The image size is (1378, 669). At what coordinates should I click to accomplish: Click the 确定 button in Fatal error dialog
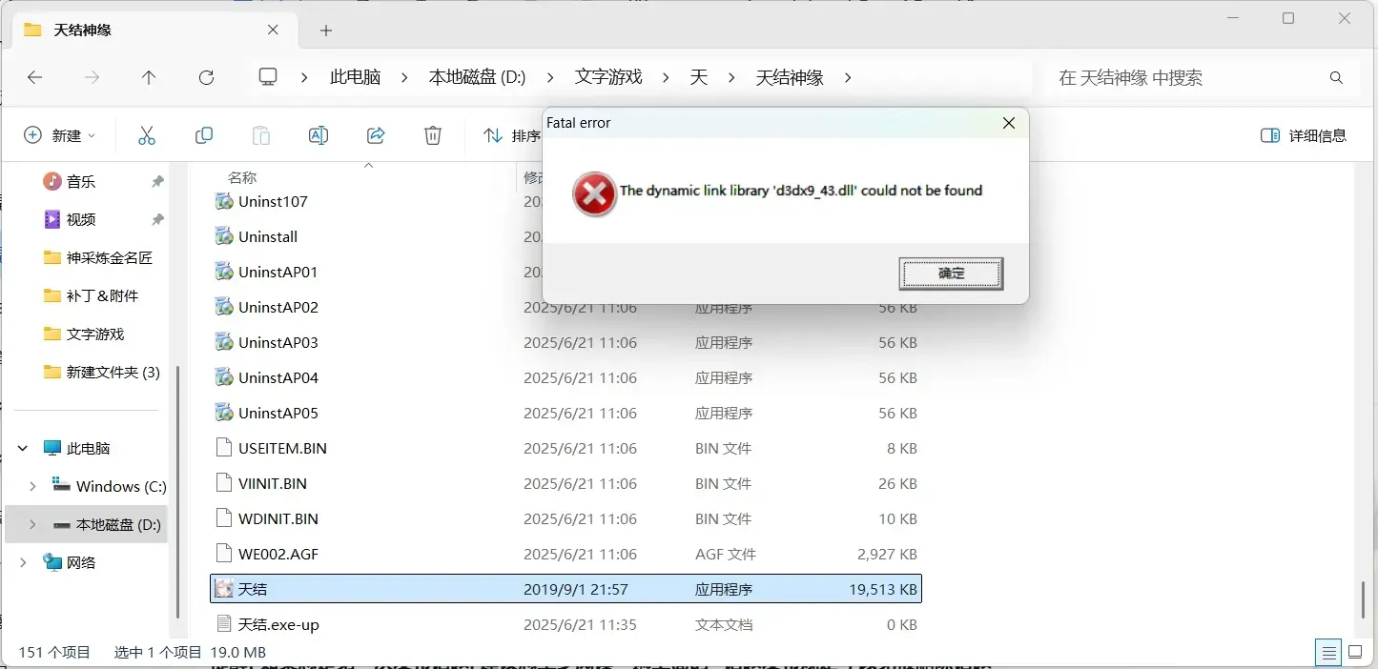951,274
